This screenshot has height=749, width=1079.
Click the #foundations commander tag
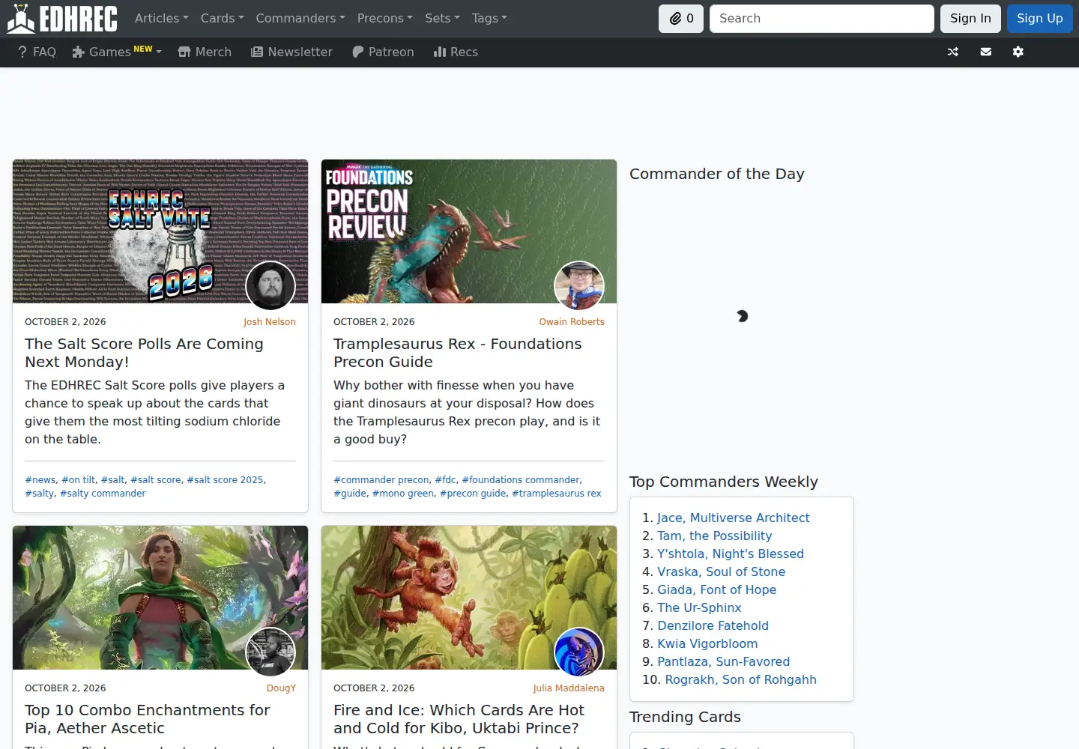(521, 480)
